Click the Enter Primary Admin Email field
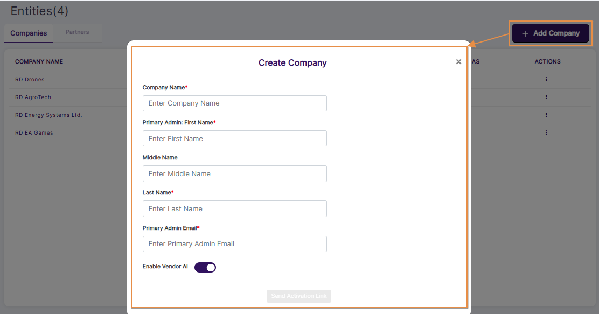Image resolution: width=599 pixels, height=314 pixels. coord(234,243)
